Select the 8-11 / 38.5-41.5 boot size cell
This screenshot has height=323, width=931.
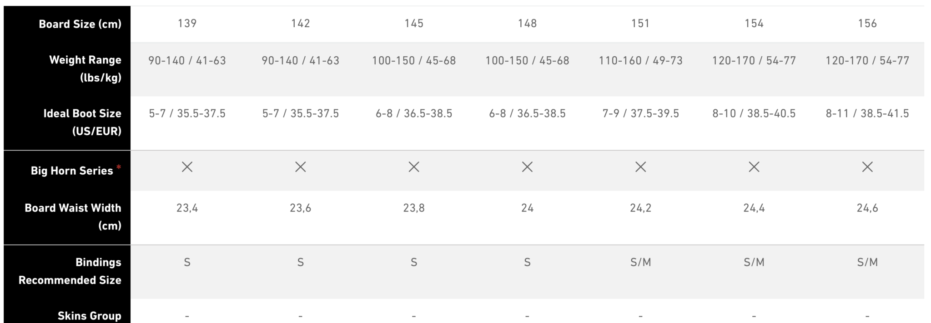click(x=867, y=113)
